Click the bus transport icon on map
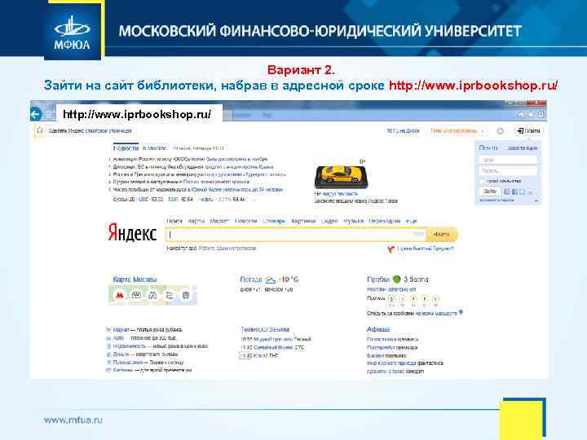587x440 pixels. pos(186,296)
